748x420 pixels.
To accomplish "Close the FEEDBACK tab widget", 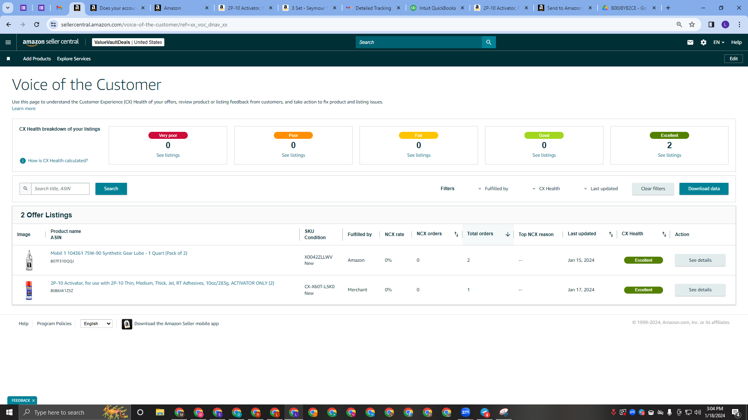I will [x=34, y=401].
